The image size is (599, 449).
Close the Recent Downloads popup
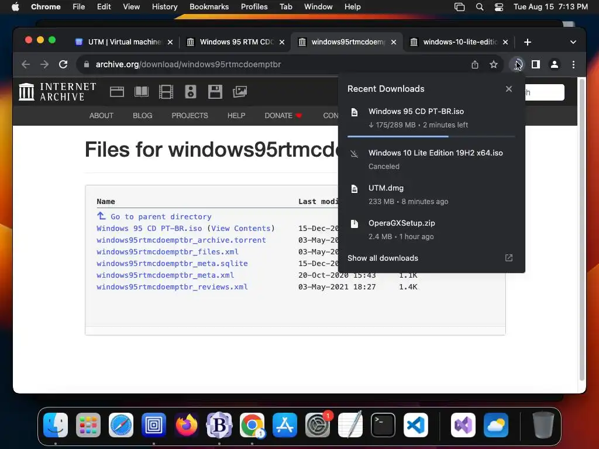click(x=509, y=89)
